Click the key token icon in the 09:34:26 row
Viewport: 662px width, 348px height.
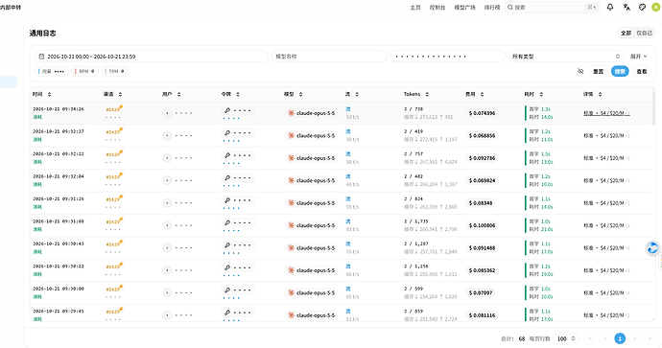tap(227, 110)
